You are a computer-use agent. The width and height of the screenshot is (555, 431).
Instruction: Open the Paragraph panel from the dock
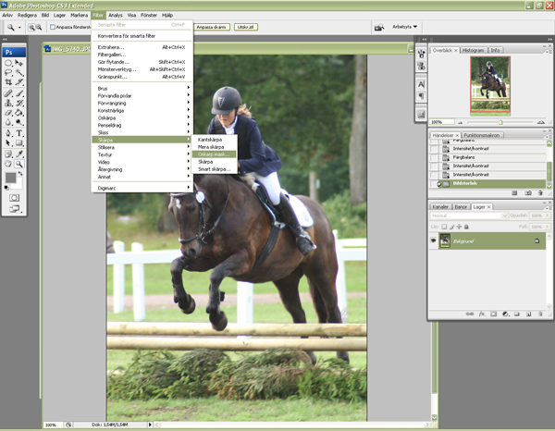(421, 96)
